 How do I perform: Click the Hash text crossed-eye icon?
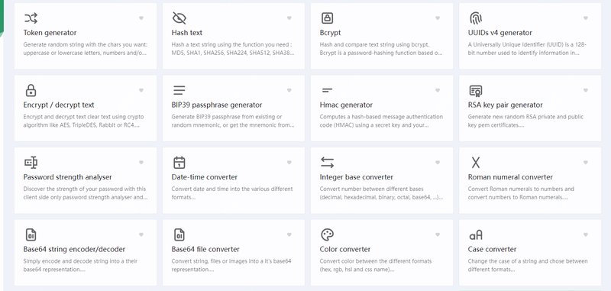(179, 18)
